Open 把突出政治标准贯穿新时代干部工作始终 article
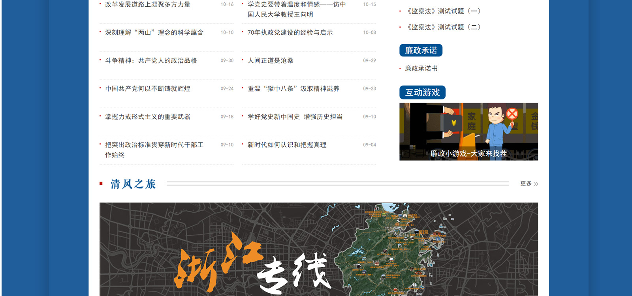Image resolution: width=632 pixels, height=296 pixels. pyautogui.click(x=154, y=150)
